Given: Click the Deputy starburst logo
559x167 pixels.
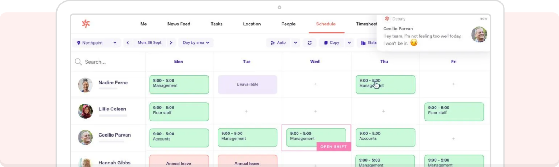Looking at the screenshot, I should click(86, 24).
